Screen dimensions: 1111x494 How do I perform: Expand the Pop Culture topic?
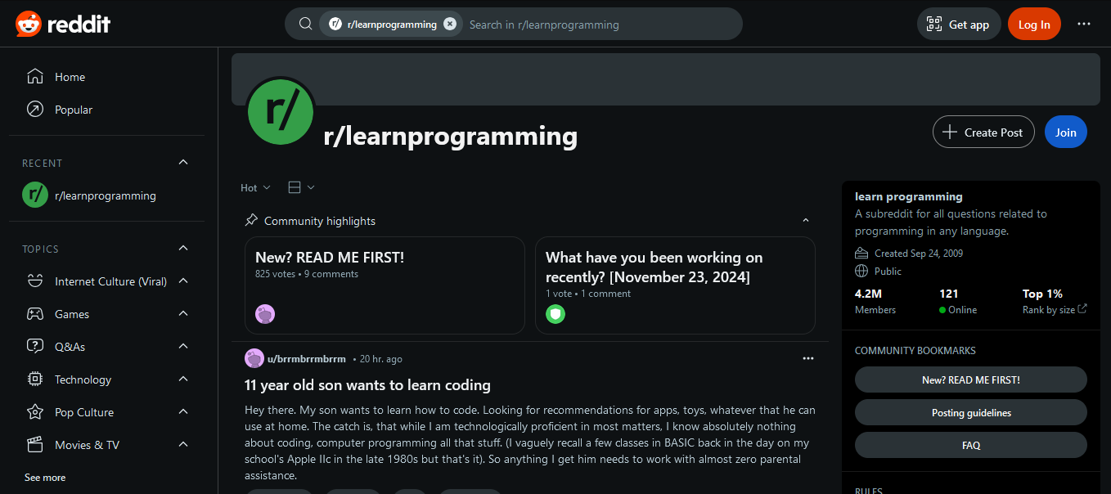183,411
